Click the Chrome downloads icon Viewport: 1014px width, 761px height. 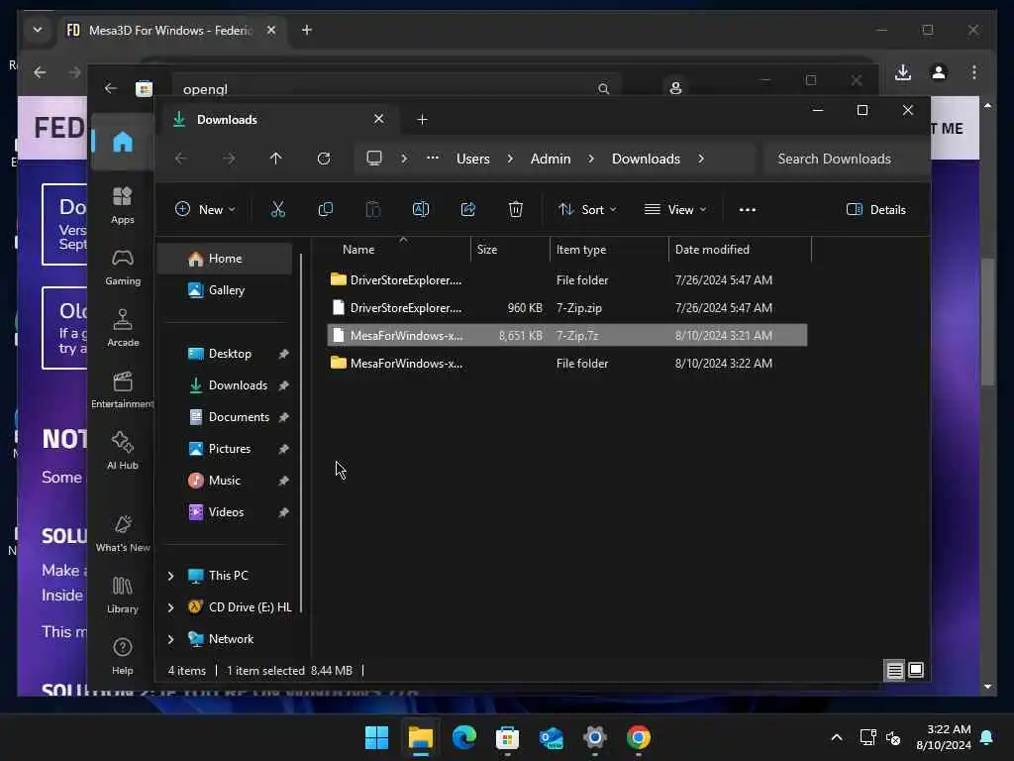[903, 72]
